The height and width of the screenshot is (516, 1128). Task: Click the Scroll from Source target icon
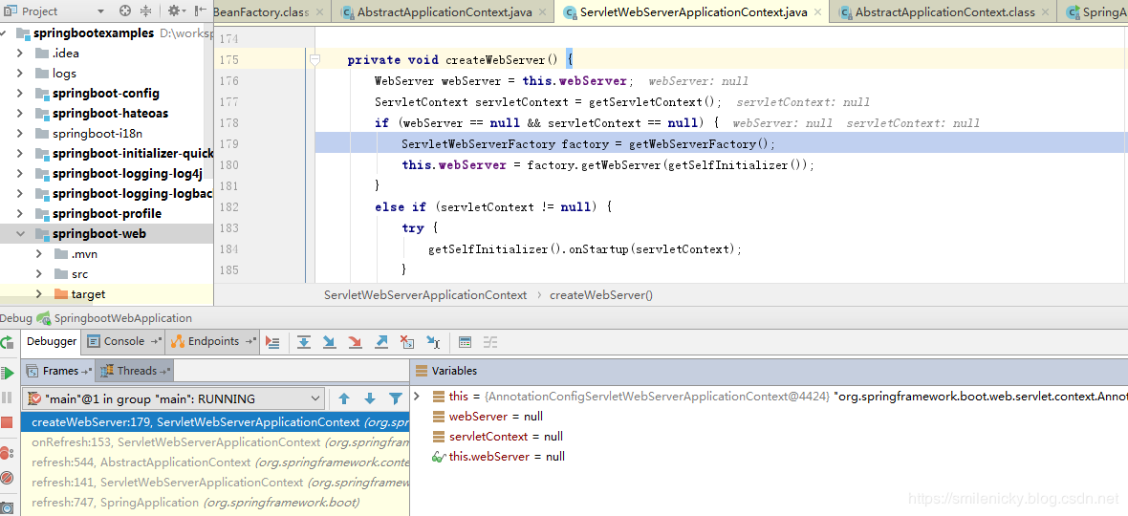click(125, 11)
